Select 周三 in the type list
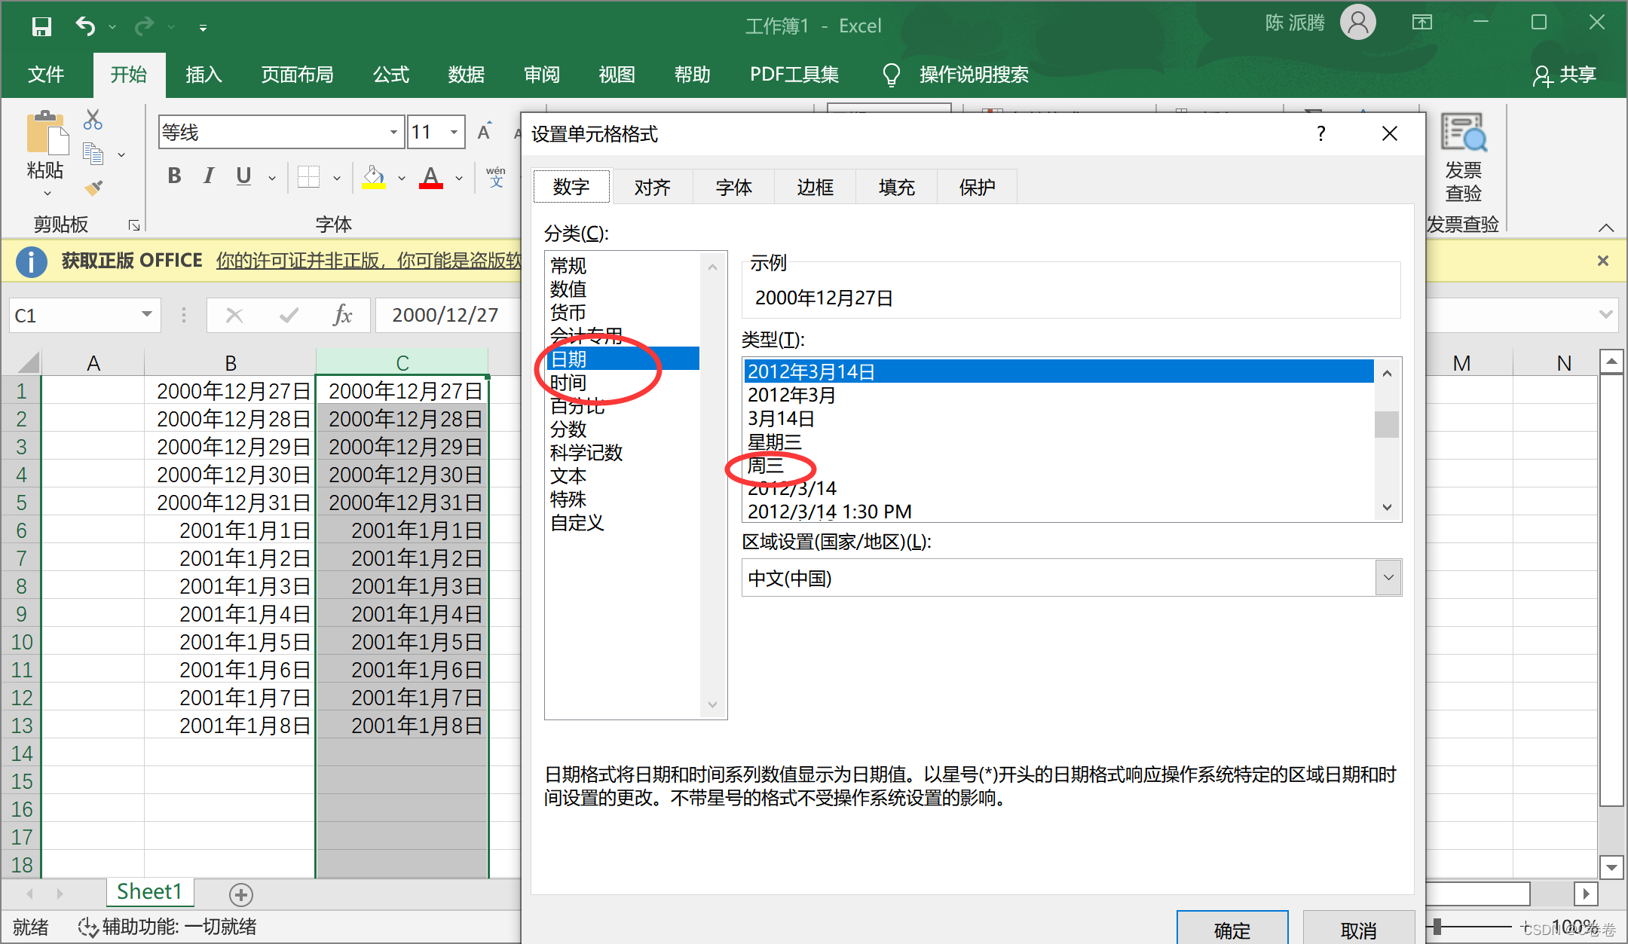The height and width of the screenshot is (944, 1628). (766, 466)
